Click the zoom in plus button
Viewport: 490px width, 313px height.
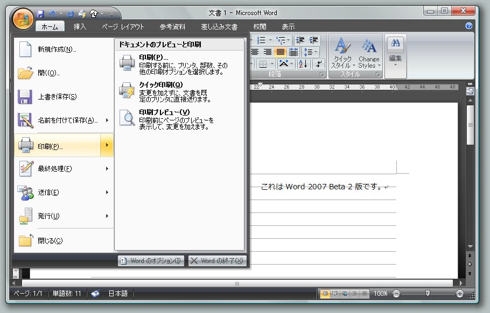(460, 294)
